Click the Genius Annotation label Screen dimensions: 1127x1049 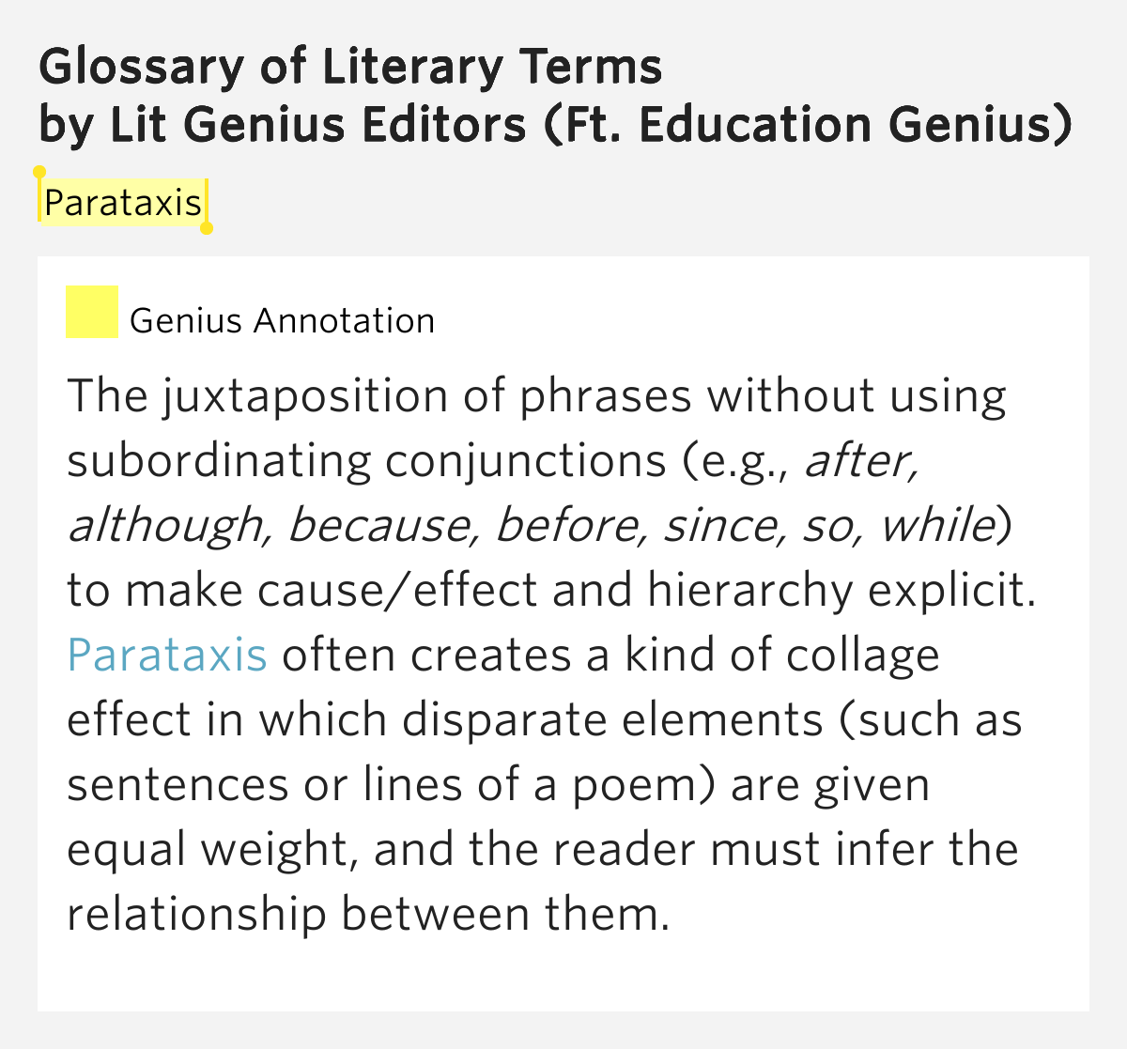click(282, 321)
